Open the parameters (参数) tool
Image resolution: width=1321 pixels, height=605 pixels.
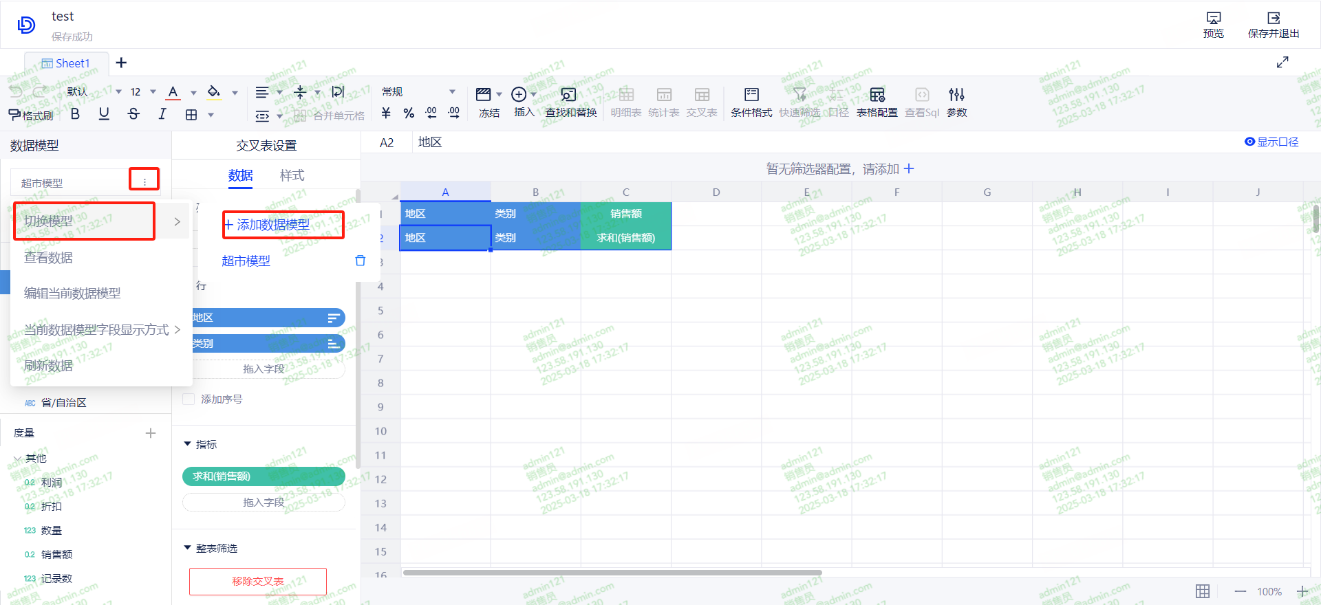tap(956, 102)
